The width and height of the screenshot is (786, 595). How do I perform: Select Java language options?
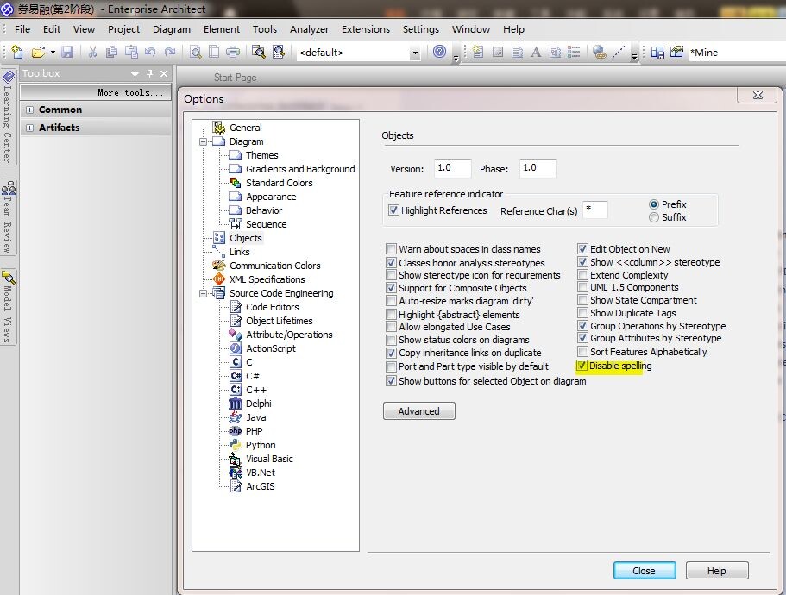tap(255, 417)
